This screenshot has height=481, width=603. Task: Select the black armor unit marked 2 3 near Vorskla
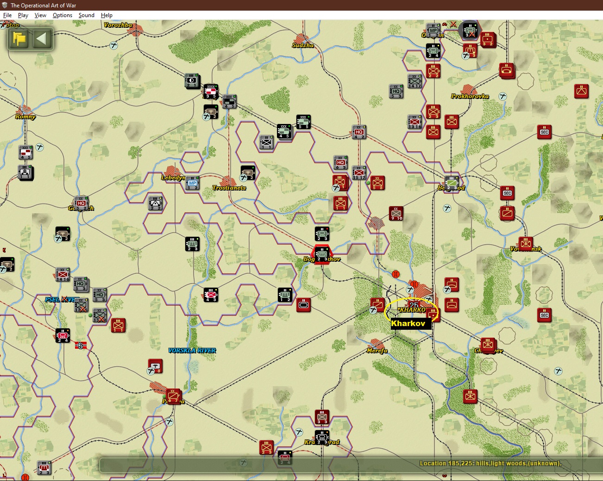pos(192,244)
